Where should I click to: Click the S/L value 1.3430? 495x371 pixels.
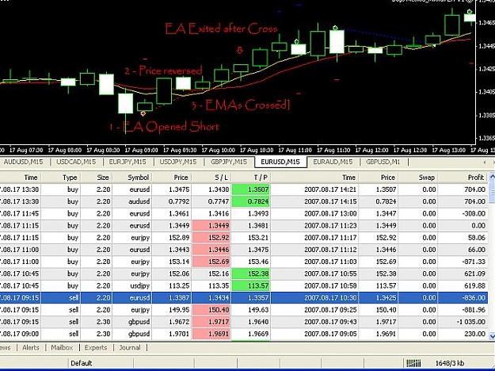point(219,189)
